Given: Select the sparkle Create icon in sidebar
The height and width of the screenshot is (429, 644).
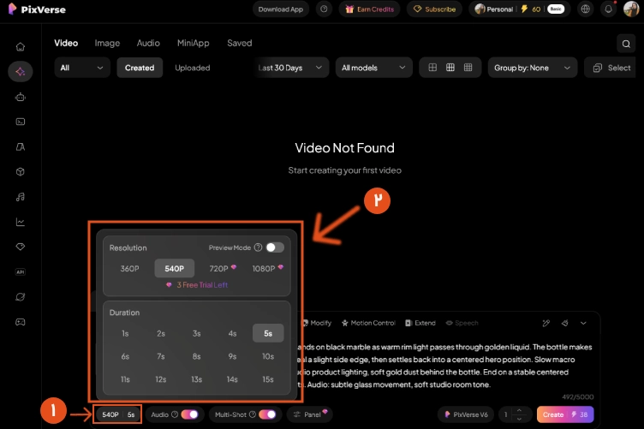Looking at the screenshot, I should click(21, 72).
